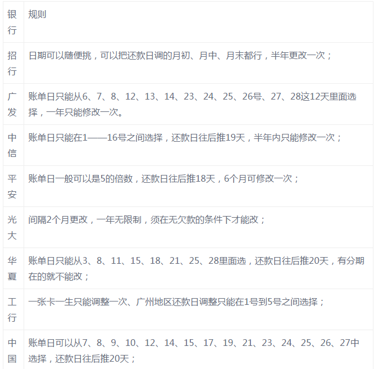Select the 工行 bank name cell
This screenshot has width=374, height=369.
(13, 310)
